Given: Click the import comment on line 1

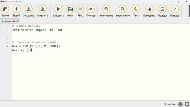Looking at the screenshot, I should [26, 26].
